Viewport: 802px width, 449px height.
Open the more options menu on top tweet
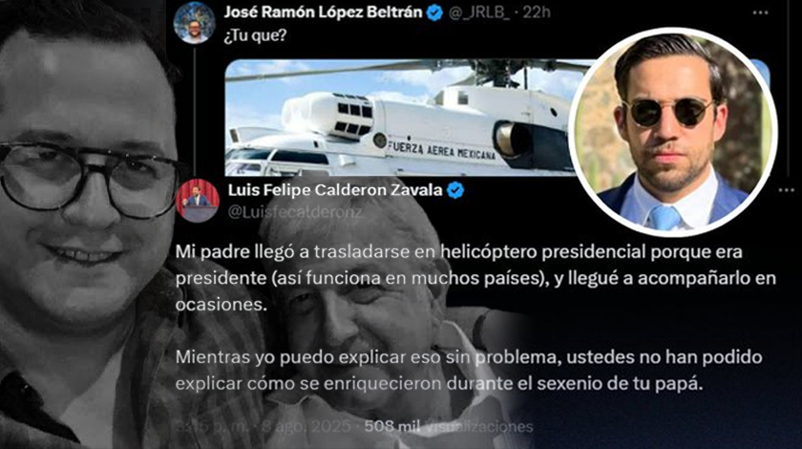(x=760, y=12)
